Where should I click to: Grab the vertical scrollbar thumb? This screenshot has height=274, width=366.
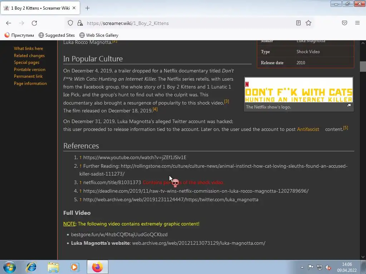[x=363, y=67]
